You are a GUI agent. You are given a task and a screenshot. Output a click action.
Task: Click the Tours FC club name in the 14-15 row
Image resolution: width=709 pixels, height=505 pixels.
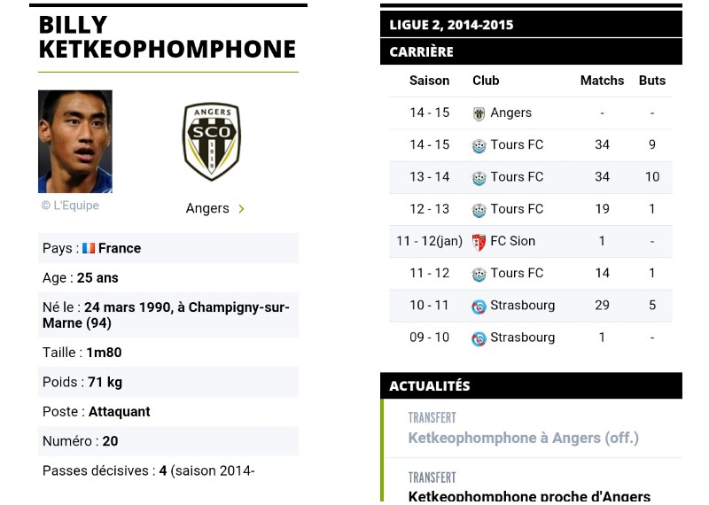pyautogui.click(x=517, y=144)
